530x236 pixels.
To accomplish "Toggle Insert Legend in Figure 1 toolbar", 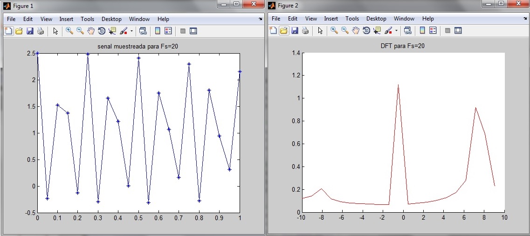I will pos(168,31).
